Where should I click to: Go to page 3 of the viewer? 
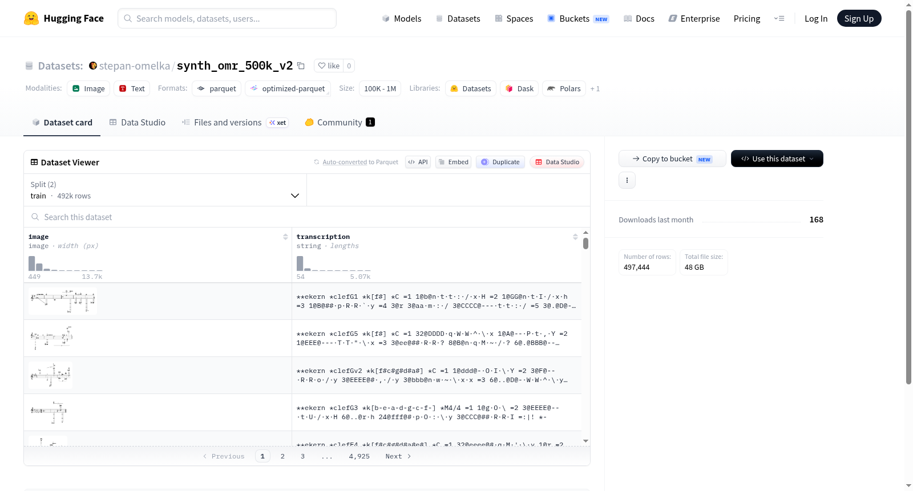(302, 456)
